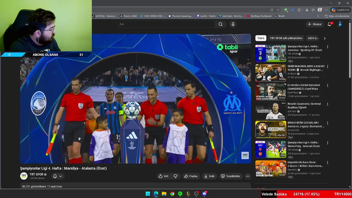352x198 pixels.
Task: Open options for Ricardo Quaresma video
Action: 327,104
